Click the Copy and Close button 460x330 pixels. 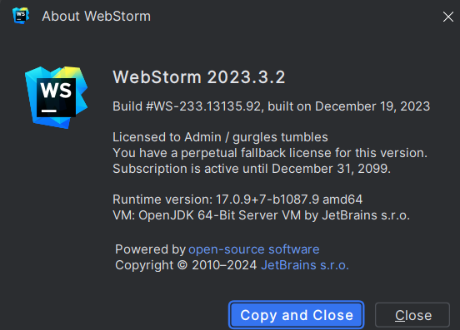pos(297,315)
